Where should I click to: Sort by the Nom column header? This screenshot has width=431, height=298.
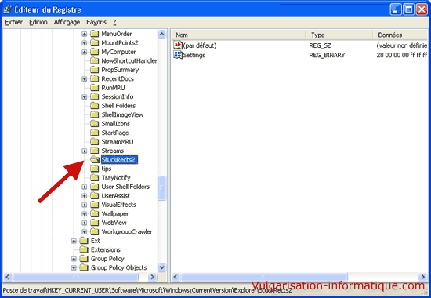238,35
